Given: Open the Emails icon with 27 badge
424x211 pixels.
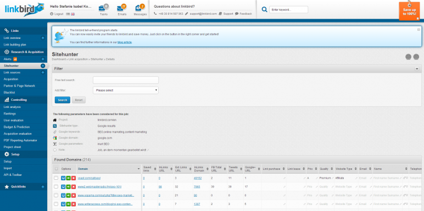Looking at the screenshot, I should pos(121,8).
